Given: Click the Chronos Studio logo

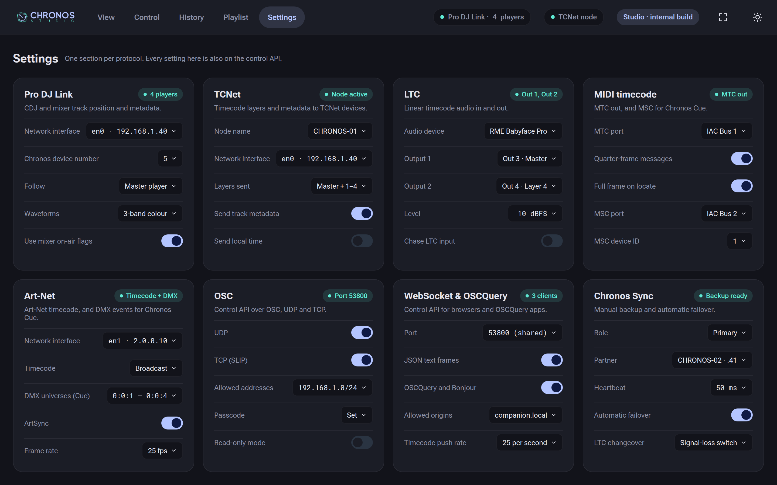Looking at the screenshot, I should 46,17.
